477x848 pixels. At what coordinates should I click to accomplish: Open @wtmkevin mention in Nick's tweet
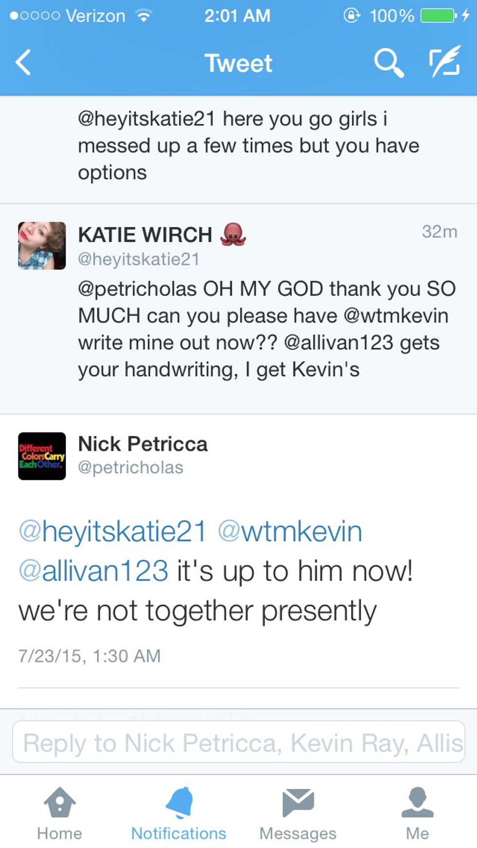(x=290, y=531)
